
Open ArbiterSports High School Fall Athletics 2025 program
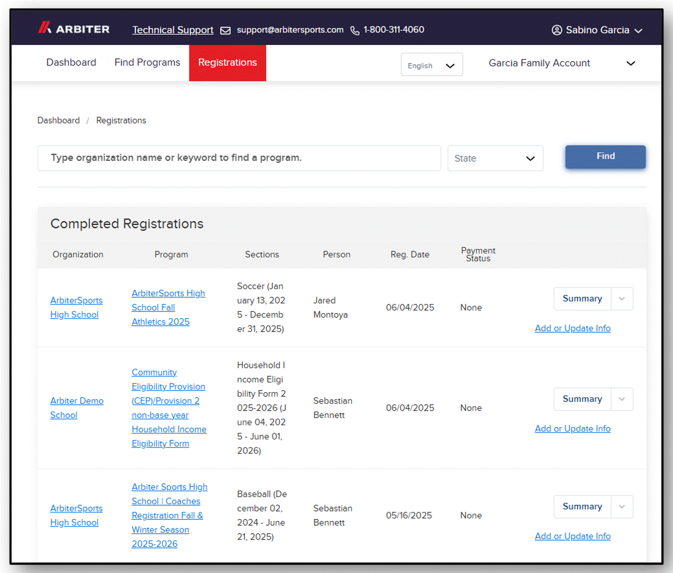point(168,308)
